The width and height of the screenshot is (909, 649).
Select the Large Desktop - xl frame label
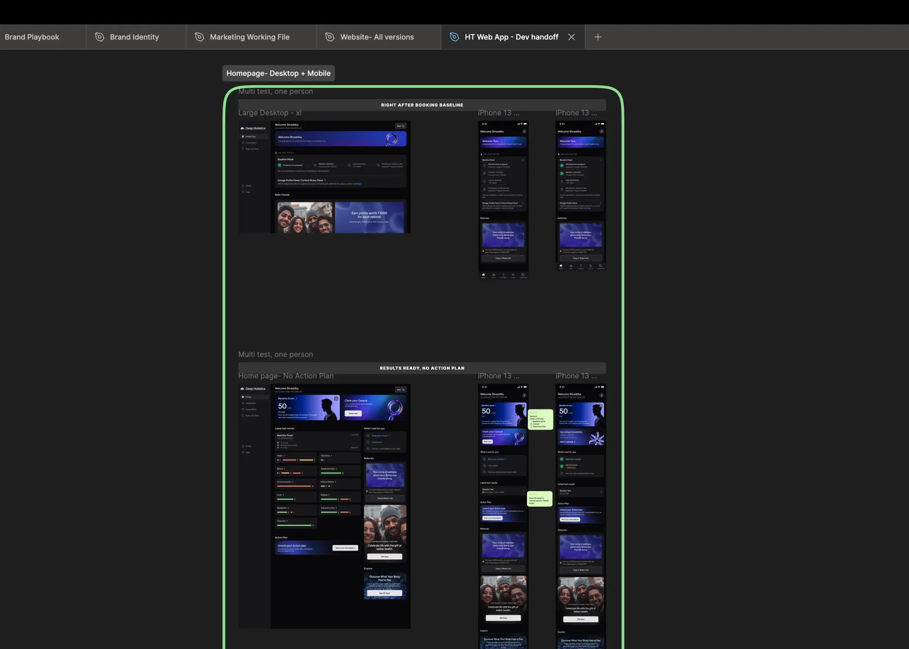click(270, 113)
